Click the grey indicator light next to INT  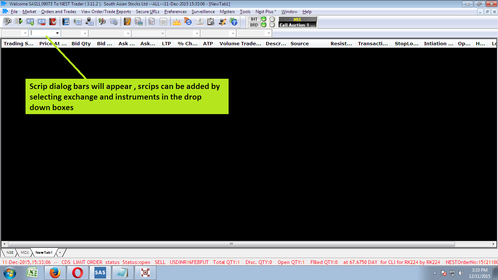click(x=272, y=19)
